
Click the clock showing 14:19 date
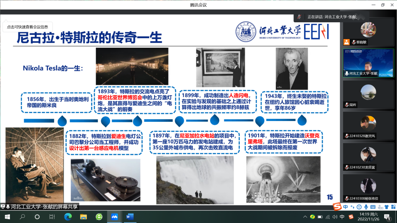pyautogui.click(x=368, y=217)
